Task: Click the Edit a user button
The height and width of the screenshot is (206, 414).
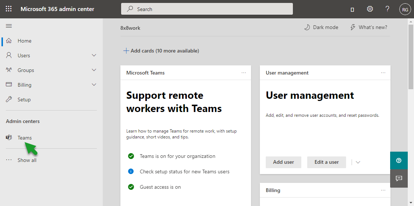Action: (x=326, y=162)
